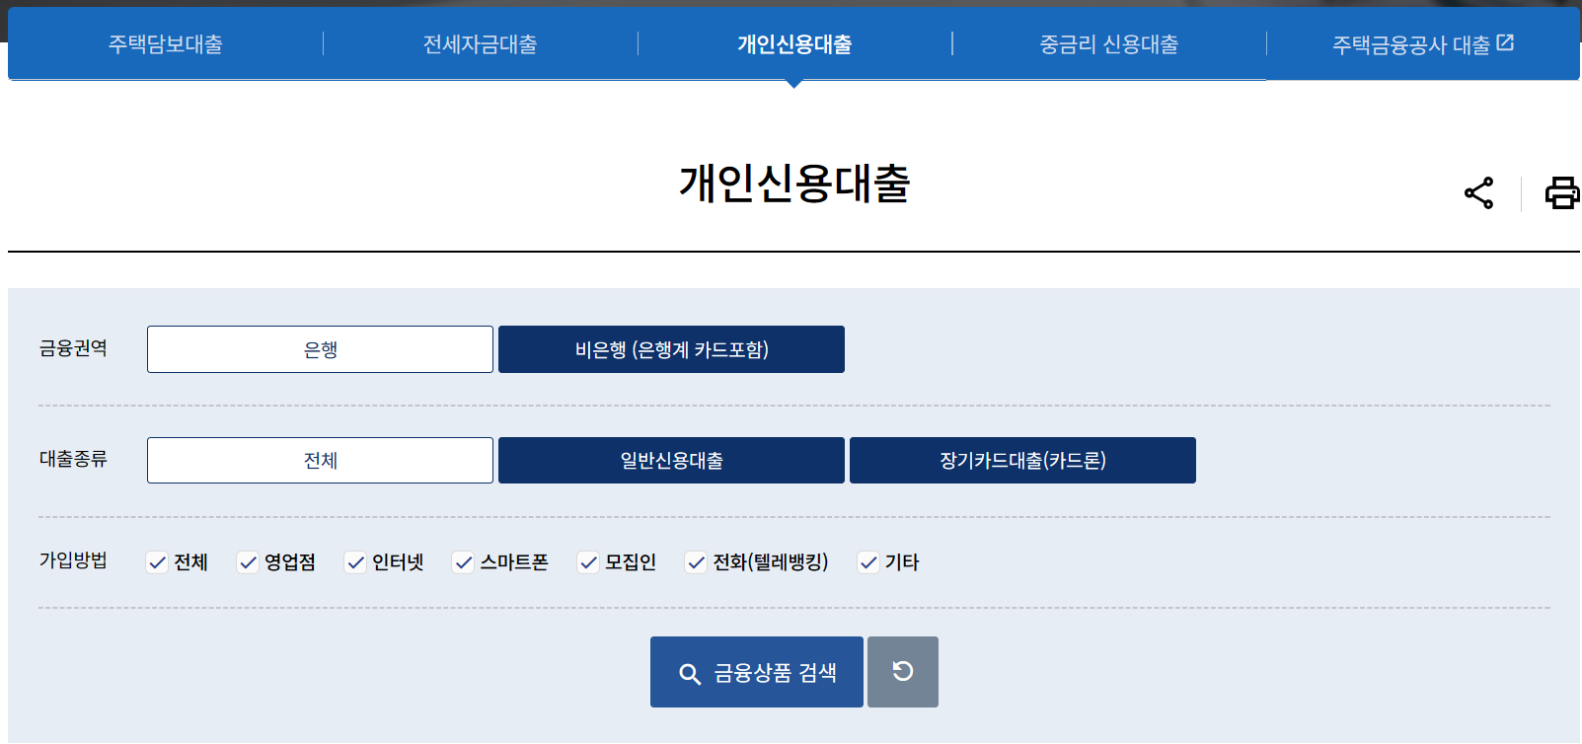Click the 금융권역 row label
Image resolution: width=1582 pixels, height=744 pixels.
[73, 348]
